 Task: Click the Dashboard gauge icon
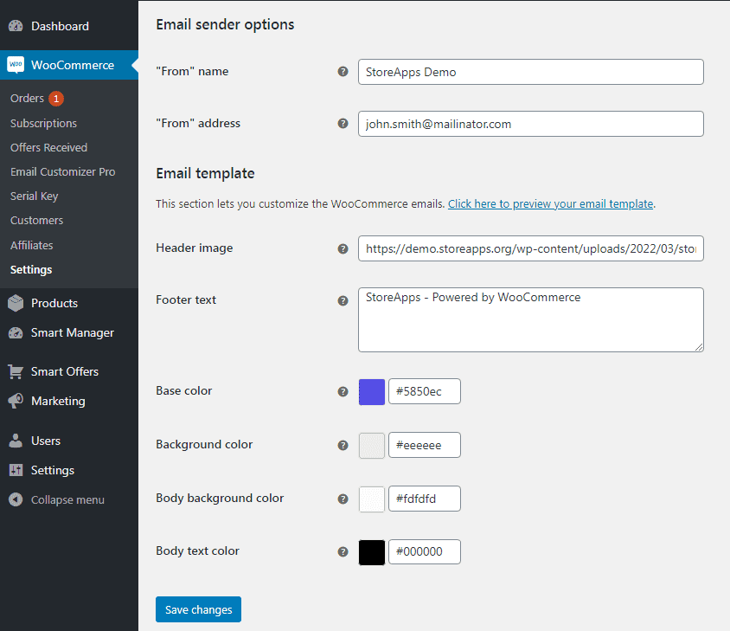(16, 26)
